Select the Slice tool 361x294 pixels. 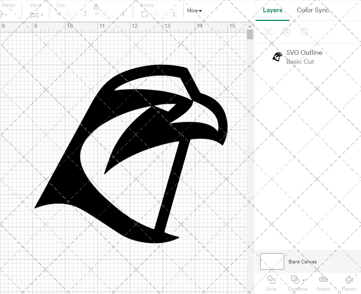click(x=271, y=283)
